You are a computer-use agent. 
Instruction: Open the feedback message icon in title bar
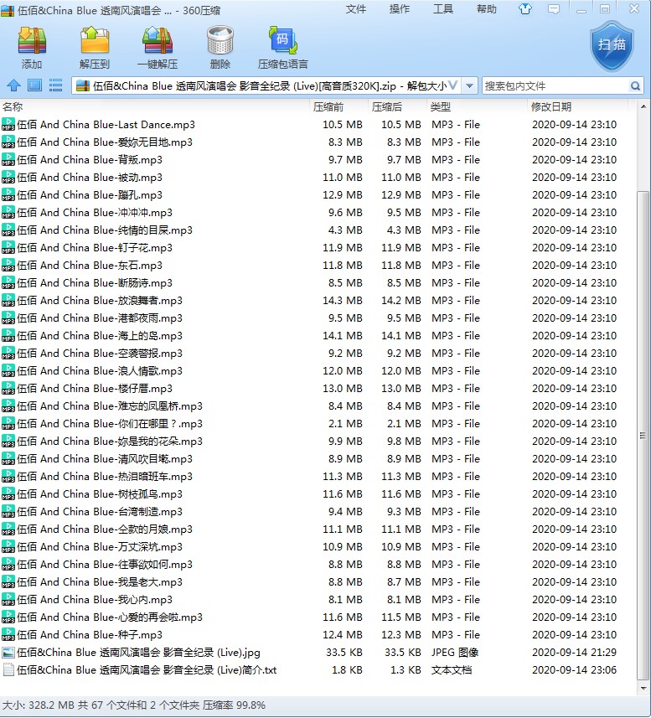click(x=554, y=9)
